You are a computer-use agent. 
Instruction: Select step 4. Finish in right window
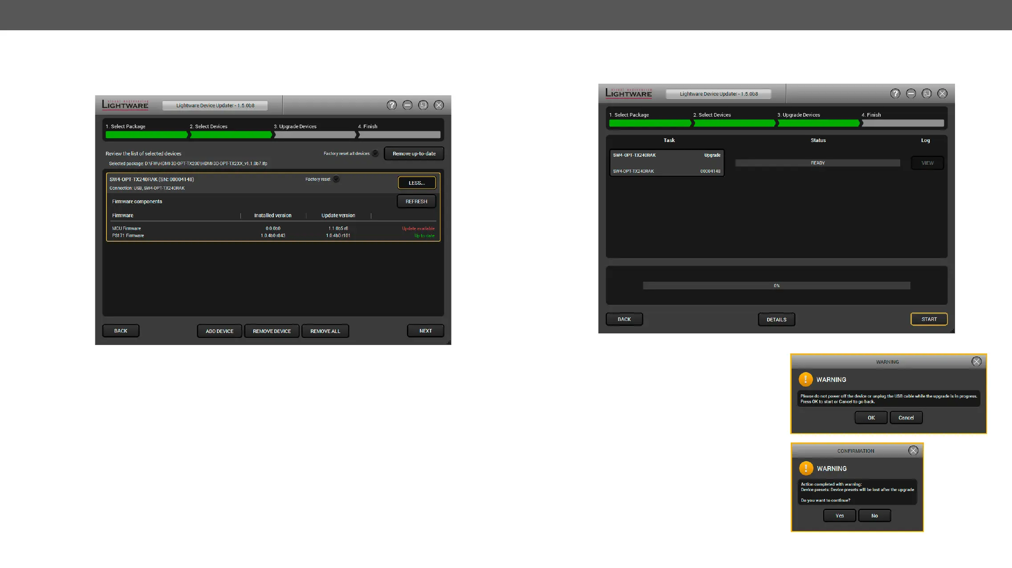(x=903, y=119)
